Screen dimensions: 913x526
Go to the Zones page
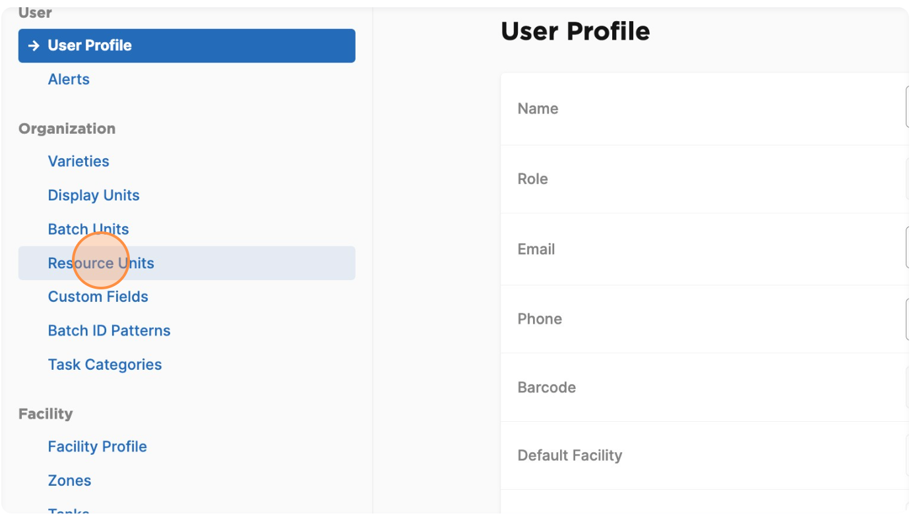coord(70,481)
